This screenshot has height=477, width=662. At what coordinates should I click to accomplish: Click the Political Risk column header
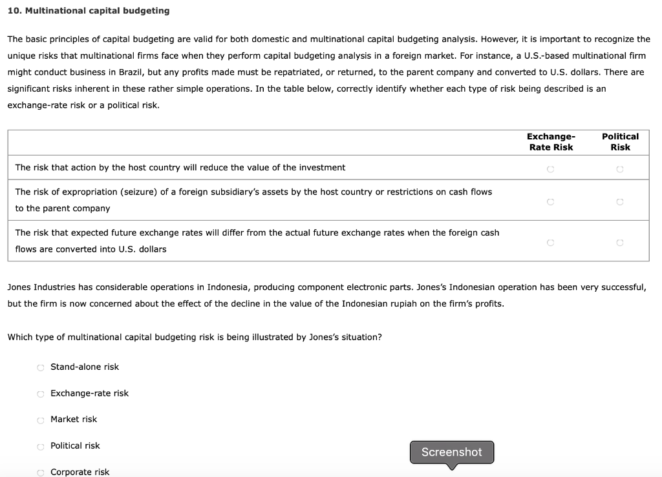(619, 142)
